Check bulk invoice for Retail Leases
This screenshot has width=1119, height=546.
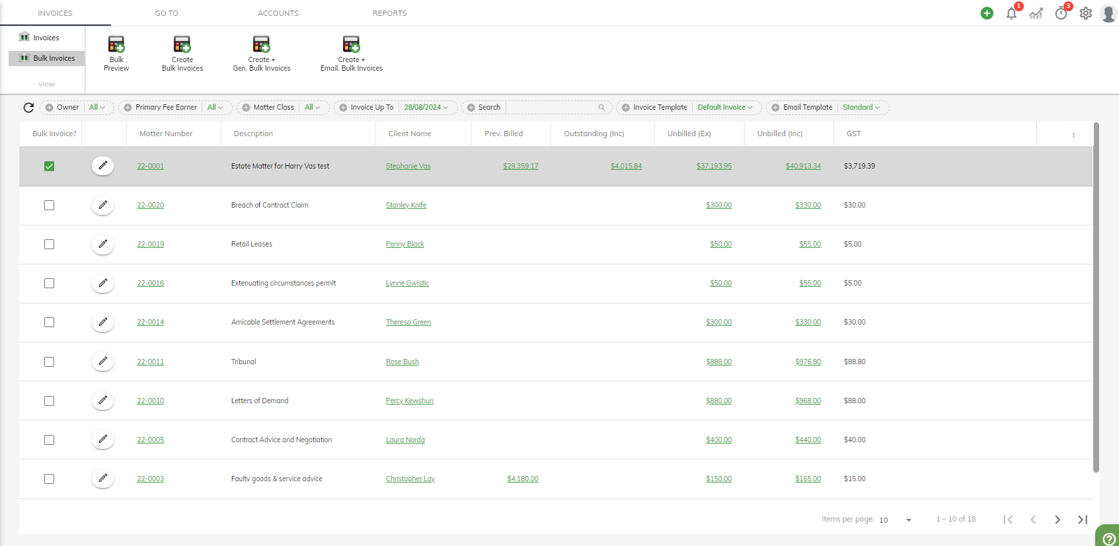[49, 244]
